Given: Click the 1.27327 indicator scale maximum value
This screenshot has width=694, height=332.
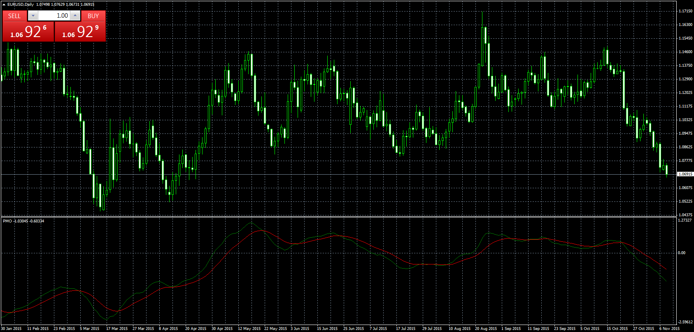Looking at the screenshot, I should point(685,220).
